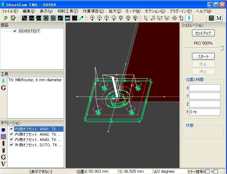The width and height of the screenshot is (227, 174).
Task: Click the 停止 stop button
Action: [x=203, y=71]
